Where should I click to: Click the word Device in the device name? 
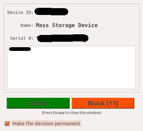click(x=88, y=25)
